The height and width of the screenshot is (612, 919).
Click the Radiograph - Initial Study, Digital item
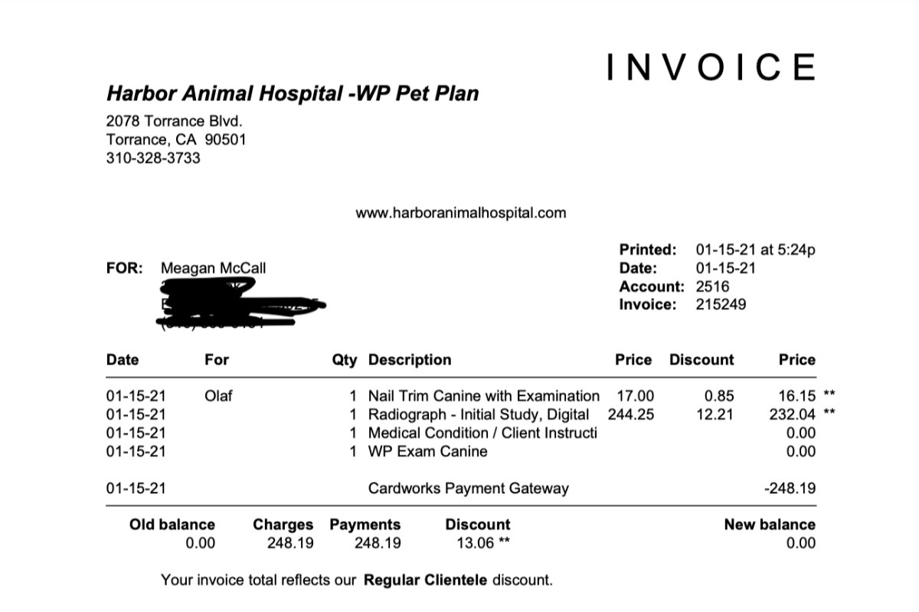pos(479,414)
